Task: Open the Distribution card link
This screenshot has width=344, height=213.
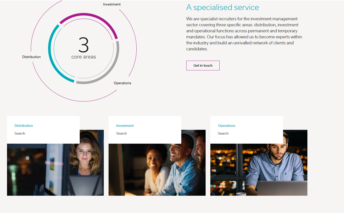Action: (24, 126)
